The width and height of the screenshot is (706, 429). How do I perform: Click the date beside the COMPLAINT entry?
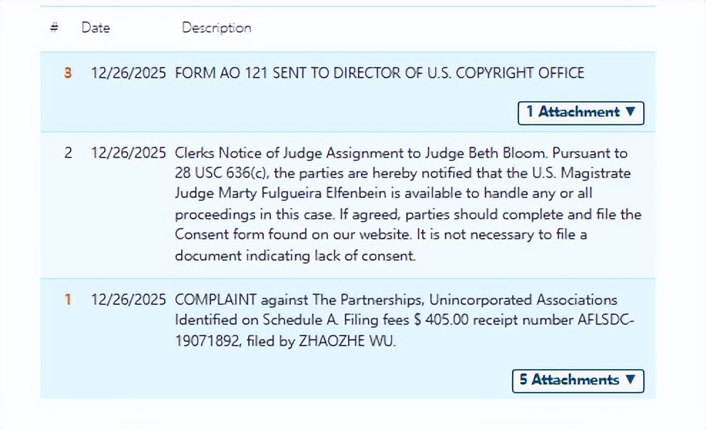(x=128, y=299)
